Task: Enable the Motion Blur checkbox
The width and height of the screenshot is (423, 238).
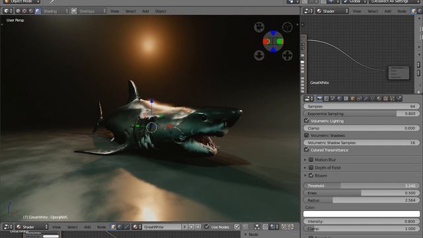Action: pyautogui.click(x=311, y=160)
